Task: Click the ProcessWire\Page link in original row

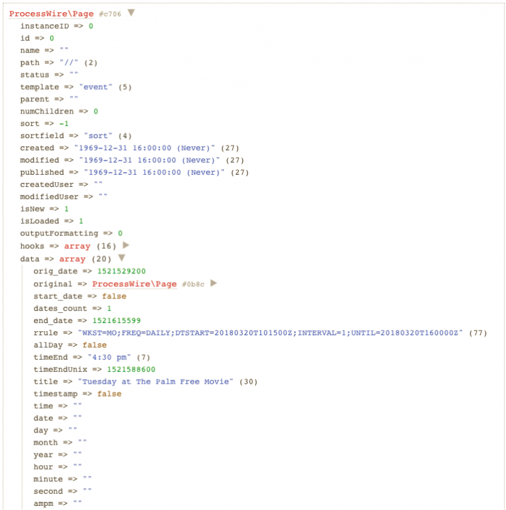Action: click(x=134, y=284)
